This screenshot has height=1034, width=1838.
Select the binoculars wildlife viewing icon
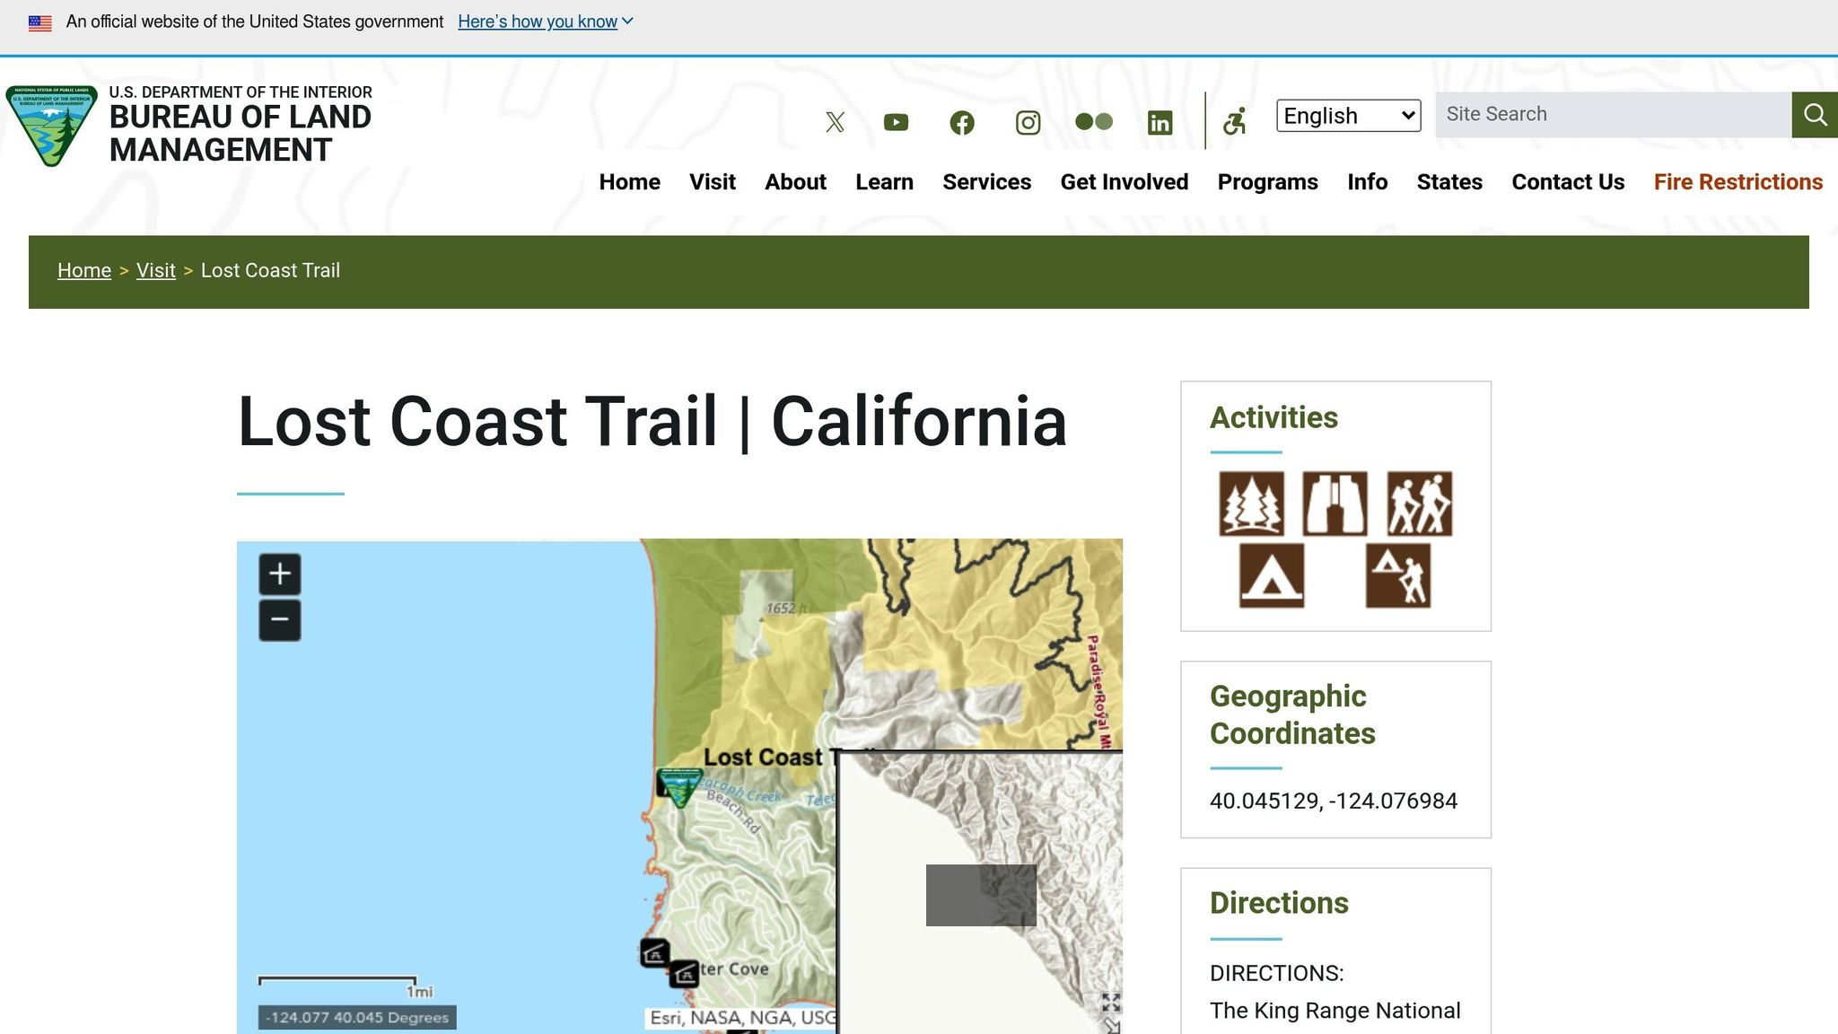(1335, 504)
